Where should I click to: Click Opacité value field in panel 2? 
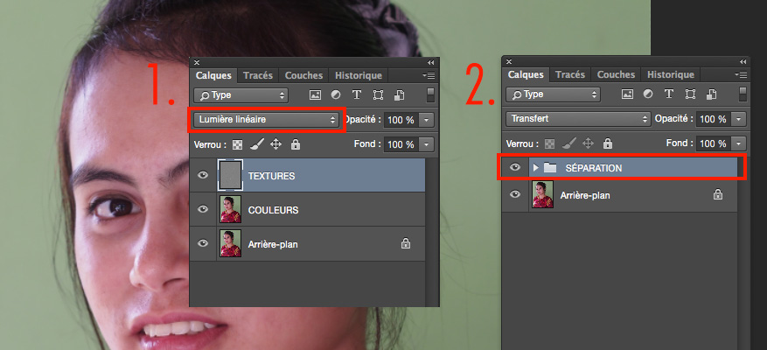pos(714,119)
